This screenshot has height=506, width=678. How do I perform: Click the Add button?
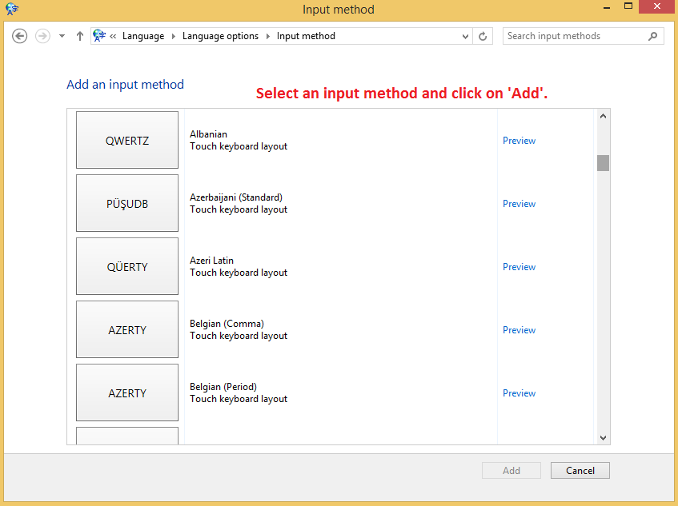(511, 471)
